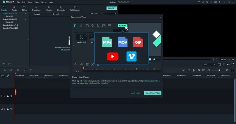Open the audio mixer icon

click(199, 70)
